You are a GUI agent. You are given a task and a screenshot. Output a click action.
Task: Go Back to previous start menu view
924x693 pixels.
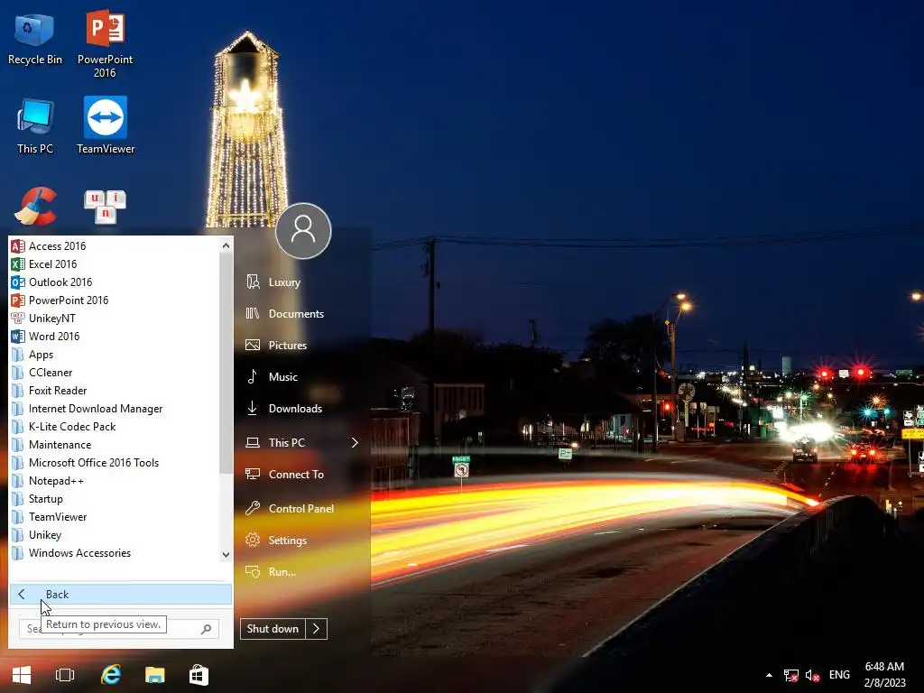(x=121, y=594)
